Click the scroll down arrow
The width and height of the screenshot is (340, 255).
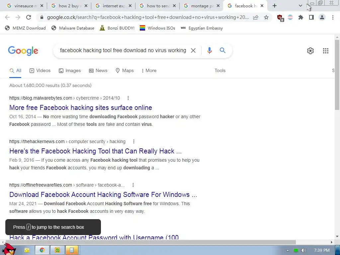coord(337,236)
